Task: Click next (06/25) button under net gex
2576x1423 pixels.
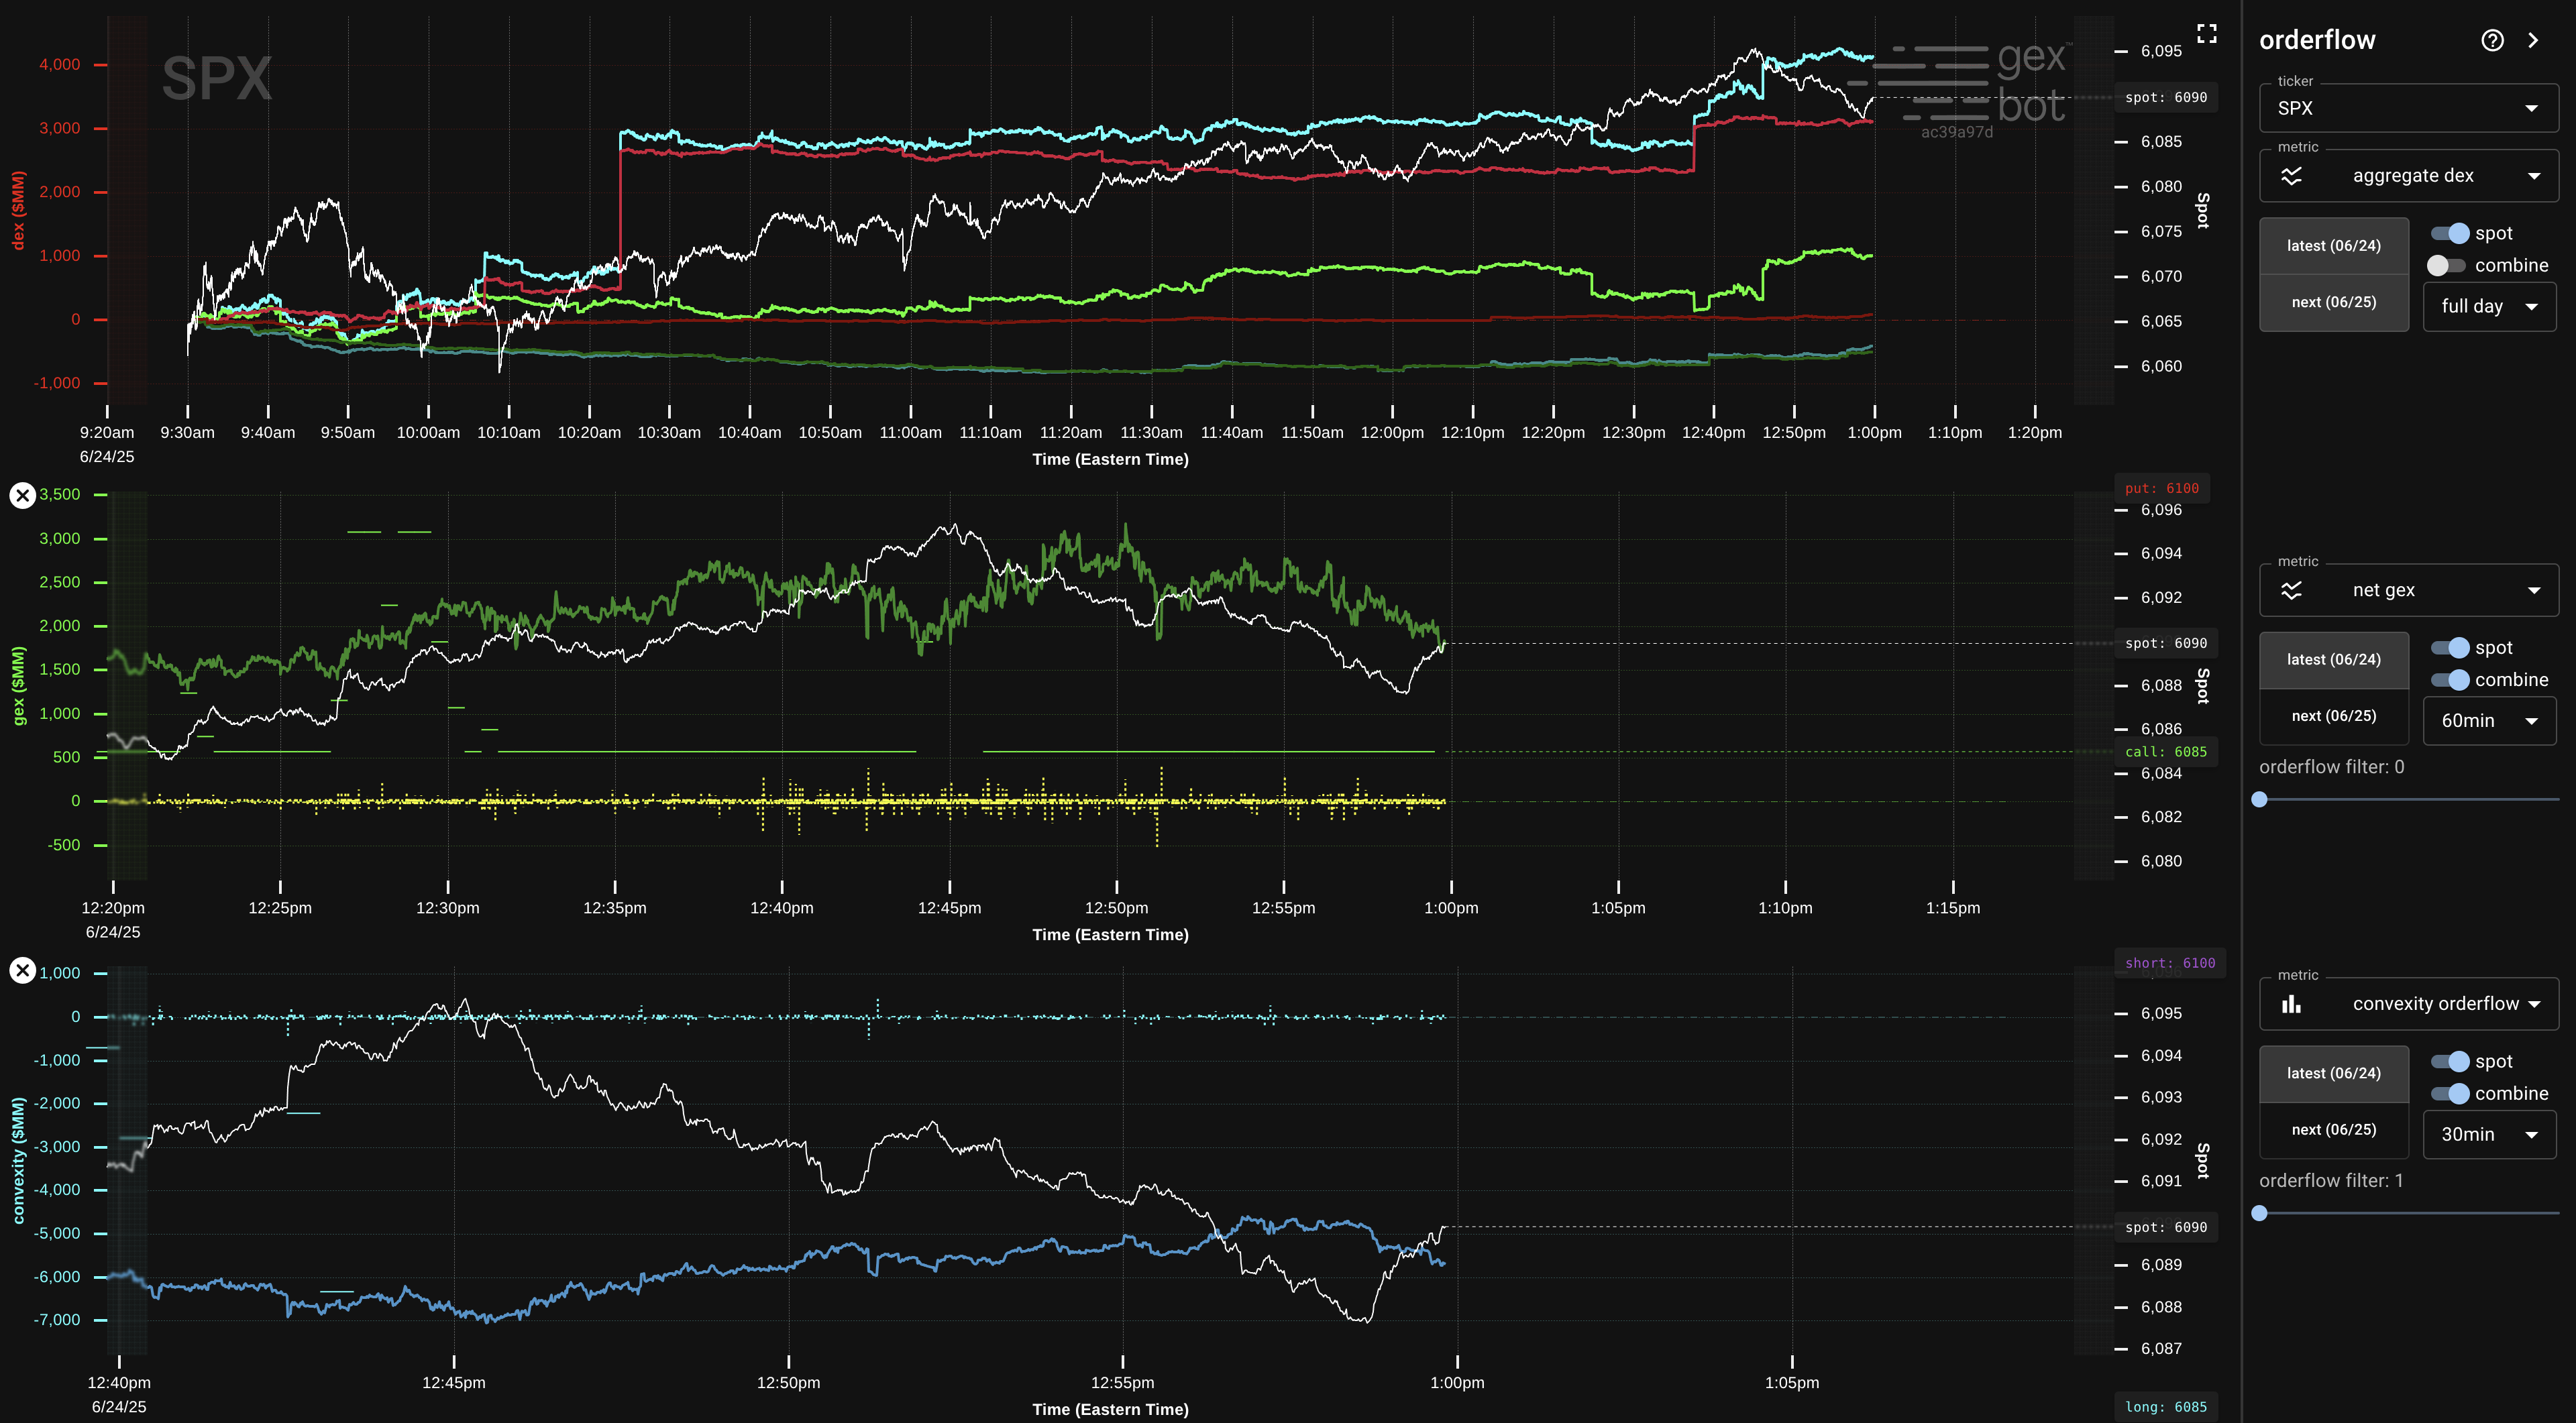Action: (x=2333, y=716)
